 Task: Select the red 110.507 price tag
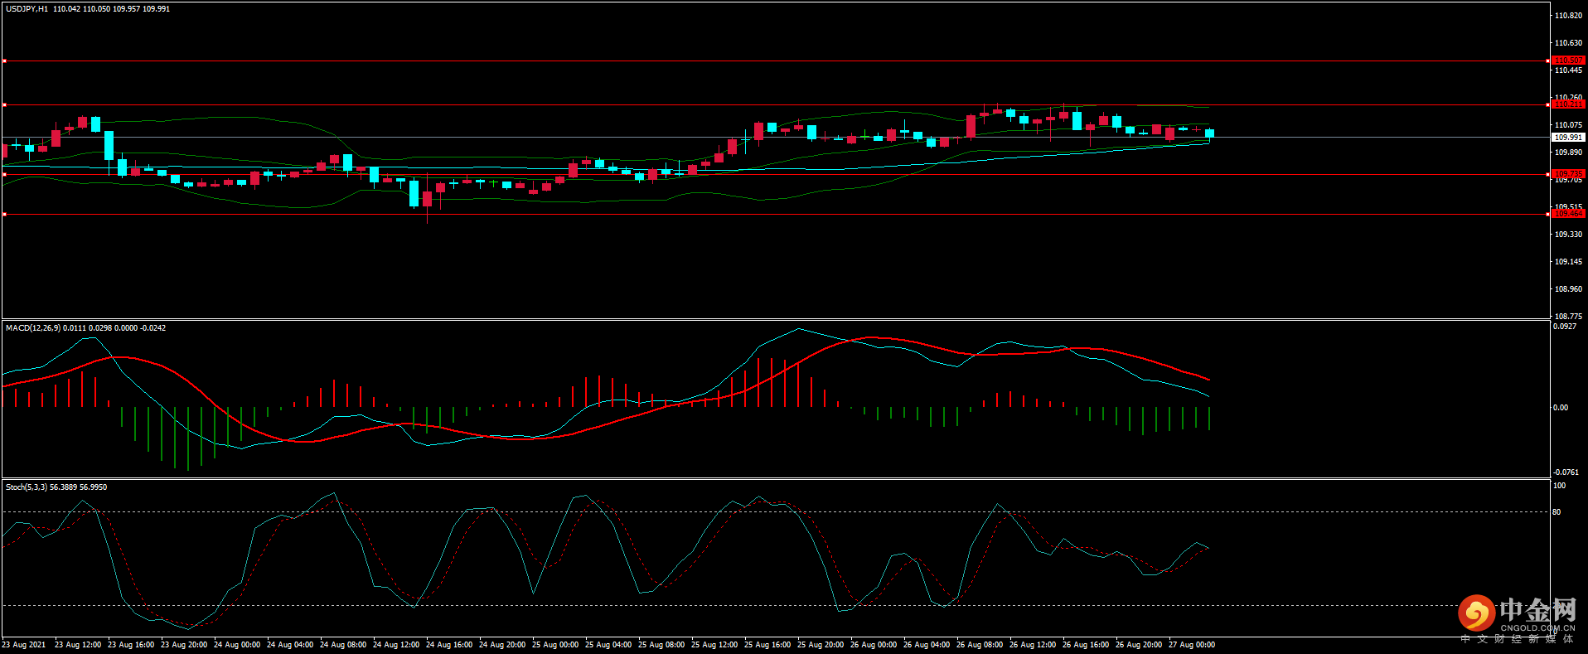[x=1568, y=61]
